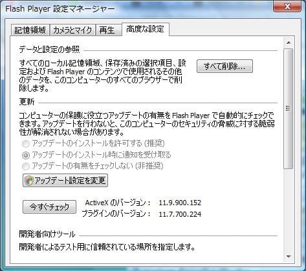Click the vertical scrollbar thumb
306x271 pixels.
(x=289, y=108)
